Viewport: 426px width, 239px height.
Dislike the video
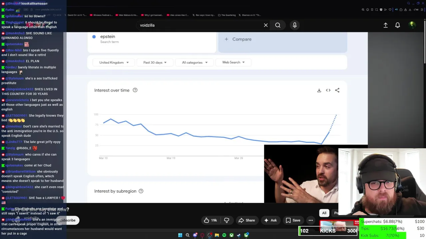coord(227,220)
